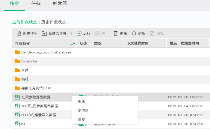Click the Refresh (刷新) icon
Image resolution: width=210 pixels, height=129 pixels.
pyautogui.click(x=134, y=33)
